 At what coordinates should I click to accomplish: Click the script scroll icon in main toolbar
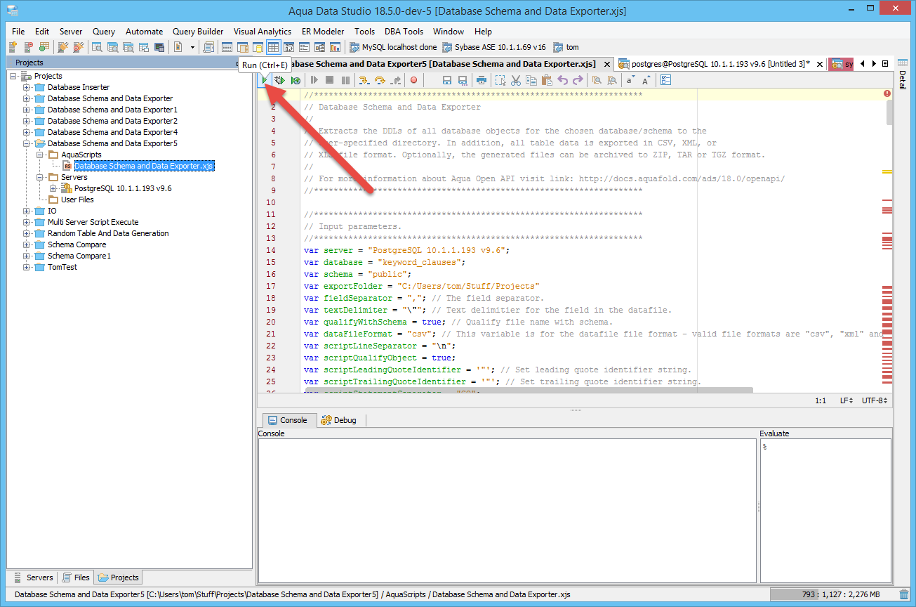pos(208,47)
